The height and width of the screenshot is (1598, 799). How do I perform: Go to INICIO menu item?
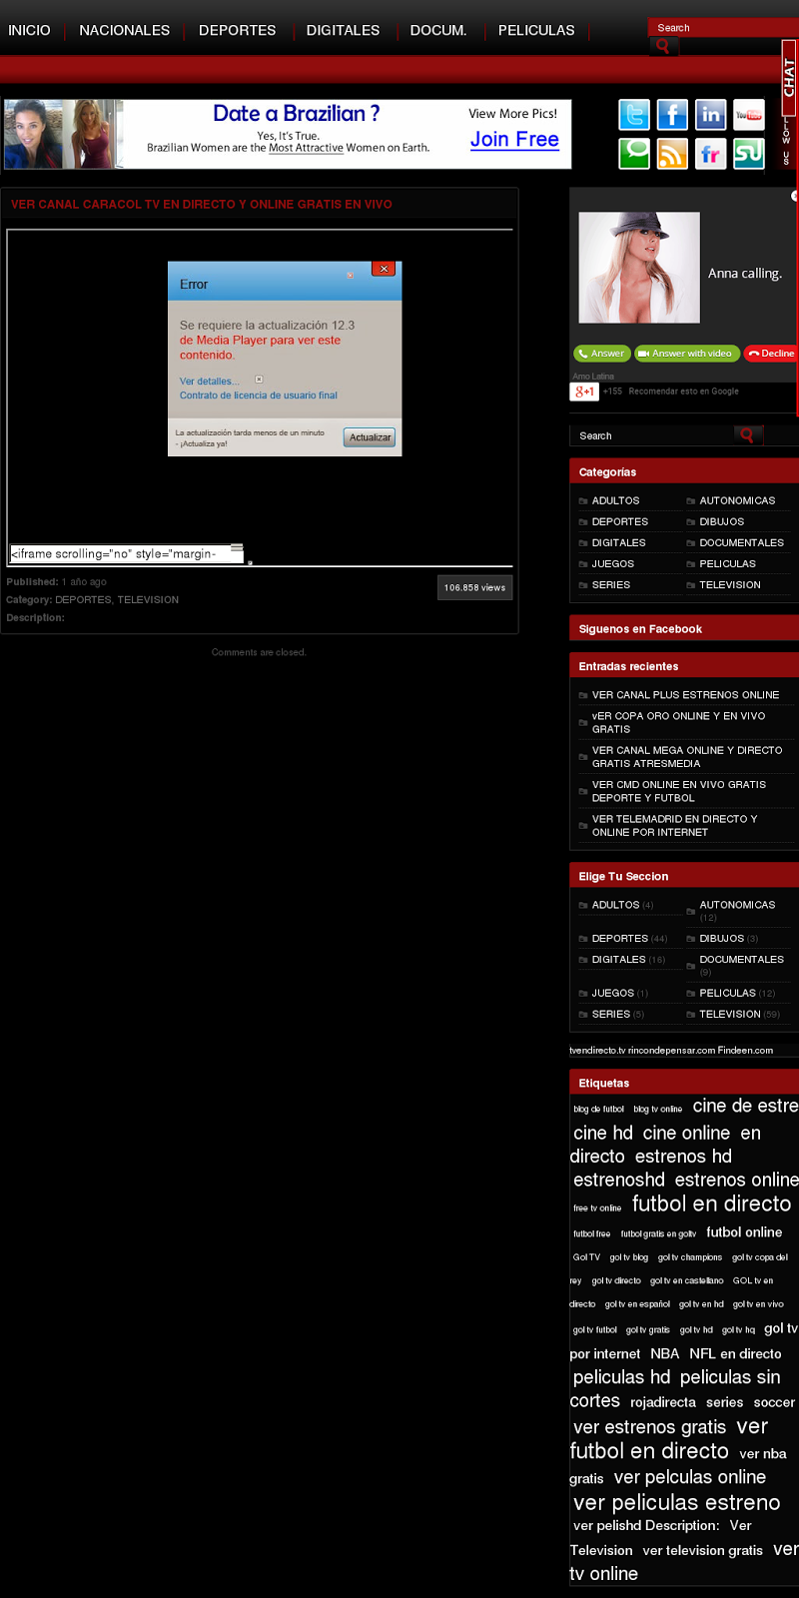click(x=29, y=30)
